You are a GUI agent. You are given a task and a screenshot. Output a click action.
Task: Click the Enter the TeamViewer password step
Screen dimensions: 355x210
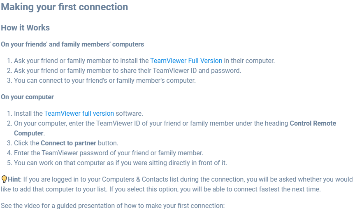point(109,153)
